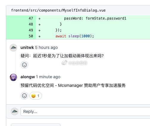The width and height of the screenshot is (150, 126).
Task: Select diff line number 47
Action: [x=31, y=18]
